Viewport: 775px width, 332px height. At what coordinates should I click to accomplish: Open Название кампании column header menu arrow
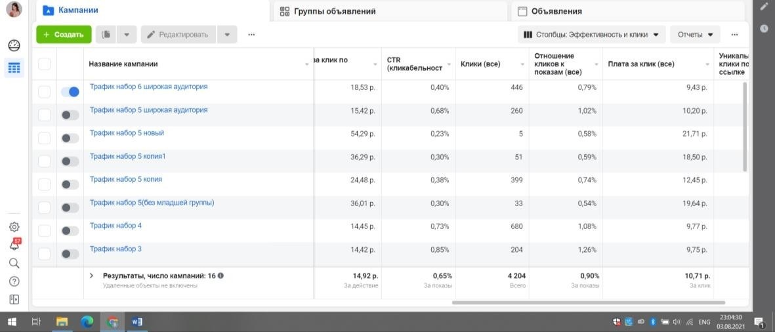[307, 64]
